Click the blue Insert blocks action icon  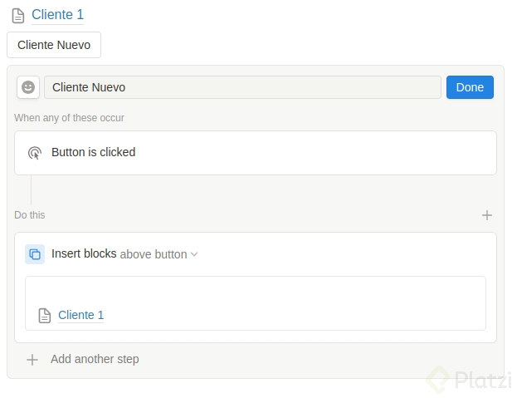[x=35, y=254]
